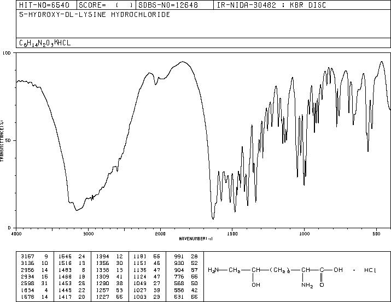Click the x-axis tick label 3000
This screenshot has height=302, width=391.
(89, 234)
